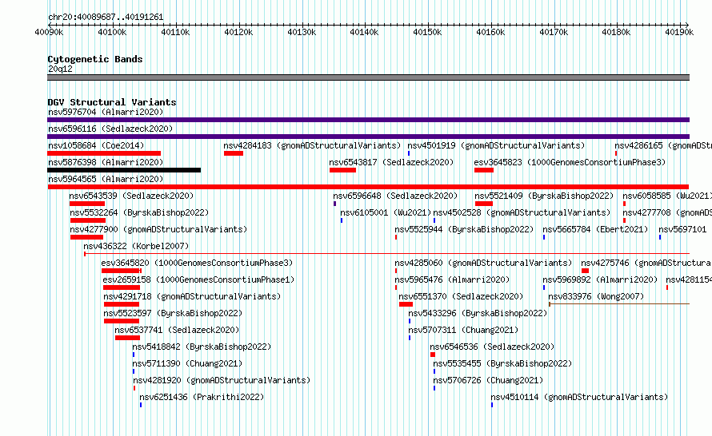Click the black nsv5876398 (Almarri2020) bar

(124, 170)
